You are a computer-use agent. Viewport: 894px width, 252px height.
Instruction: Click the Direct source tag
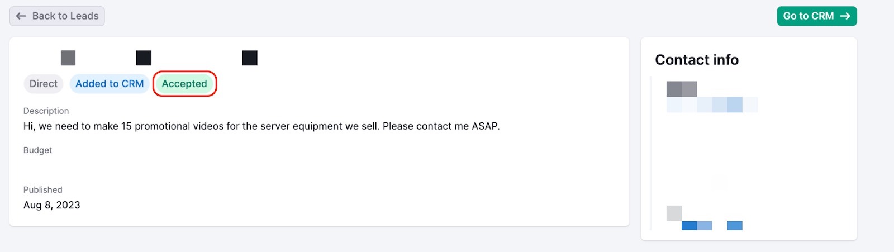pyautogui.click(x=43, y=84)
